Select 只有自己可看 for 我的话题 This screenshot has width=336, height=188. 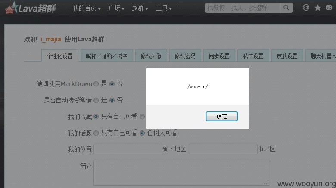click(96, 133)
